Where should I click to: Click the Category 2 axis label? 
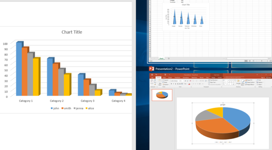[57, 101]
